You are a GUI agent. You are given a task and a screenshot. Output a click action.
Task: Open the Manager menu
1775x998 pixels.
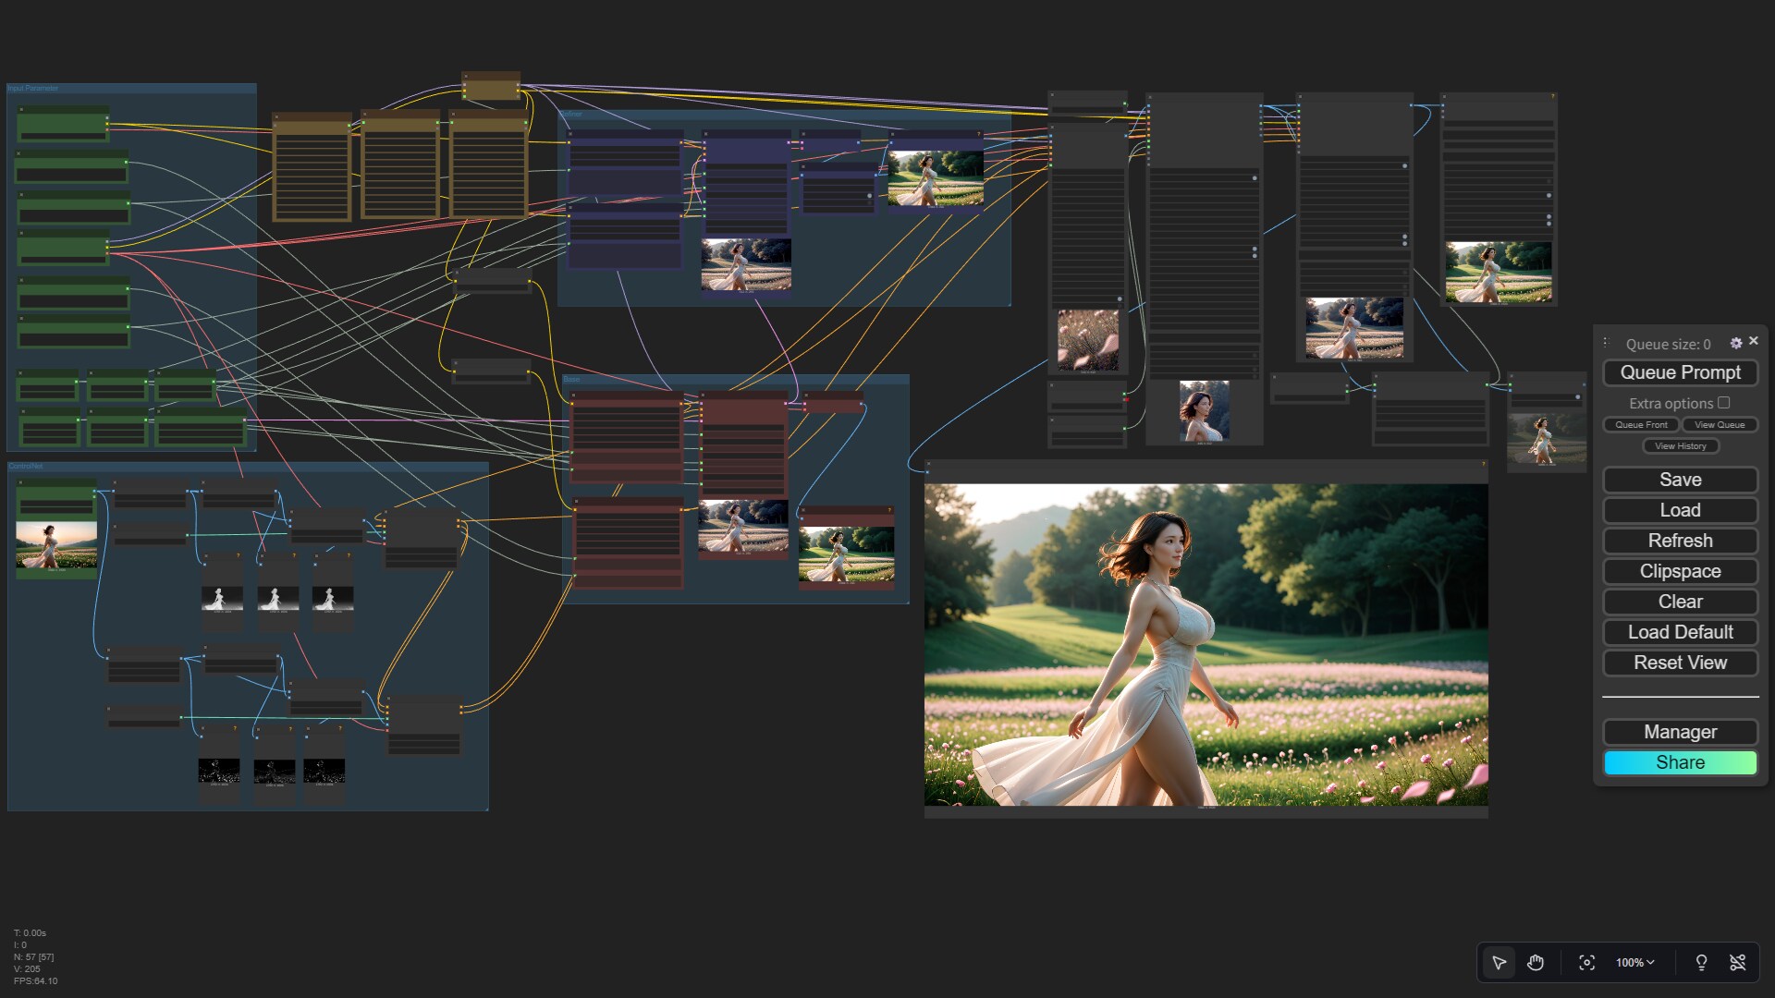(x=1680, y=732)
